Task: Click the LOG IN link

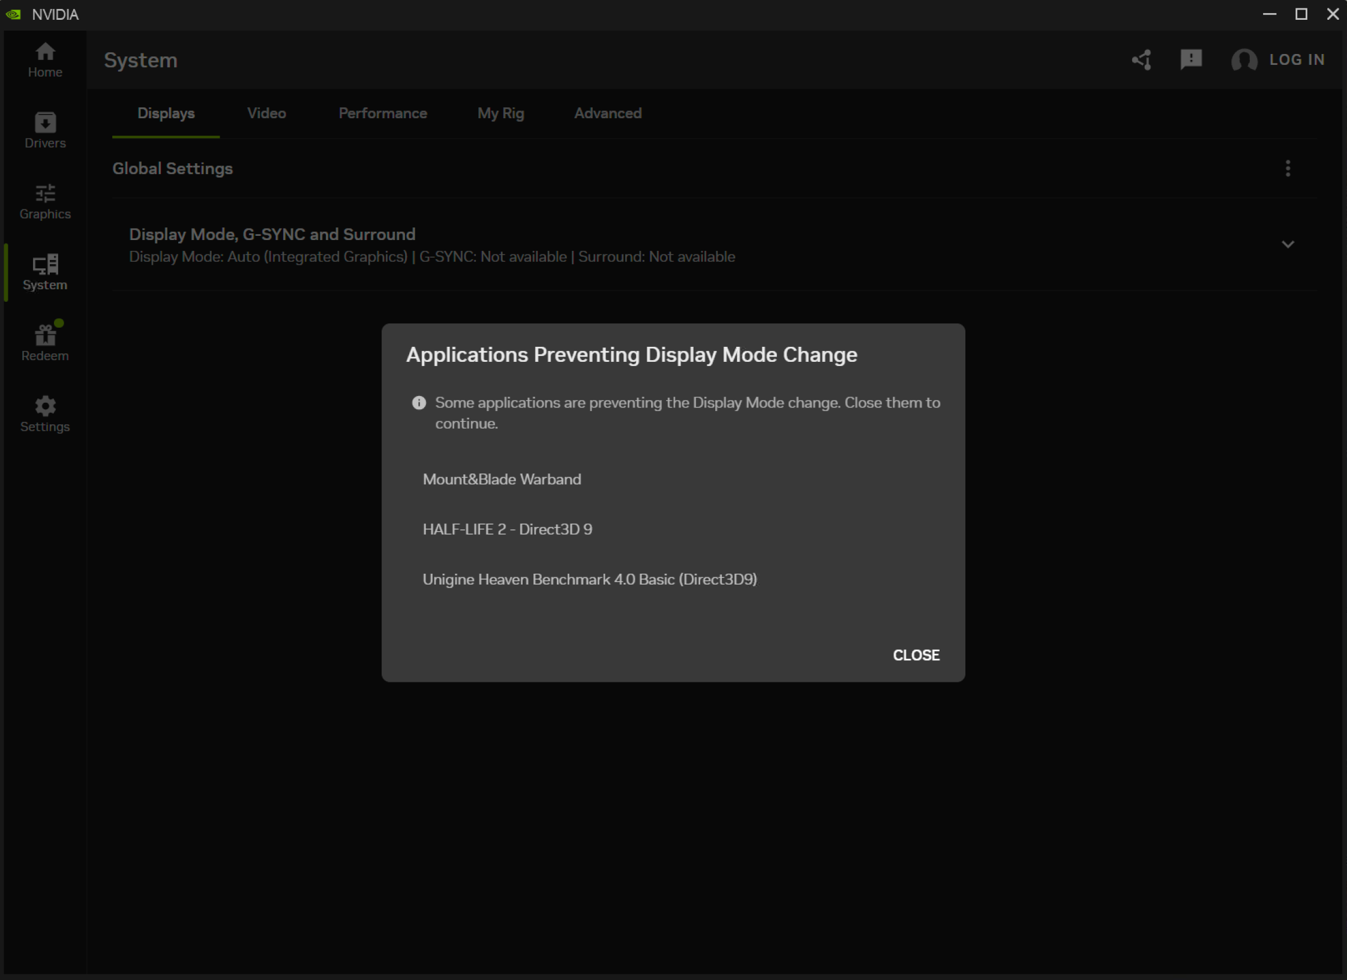Action: pos(1297,59)
